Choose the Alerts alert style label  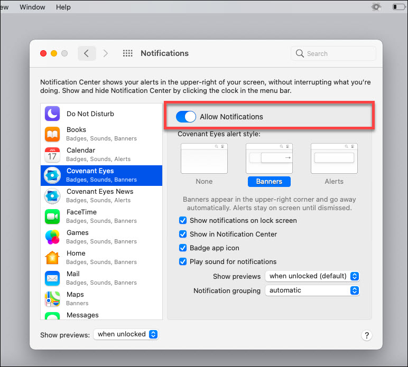click(x=334, y=182)
